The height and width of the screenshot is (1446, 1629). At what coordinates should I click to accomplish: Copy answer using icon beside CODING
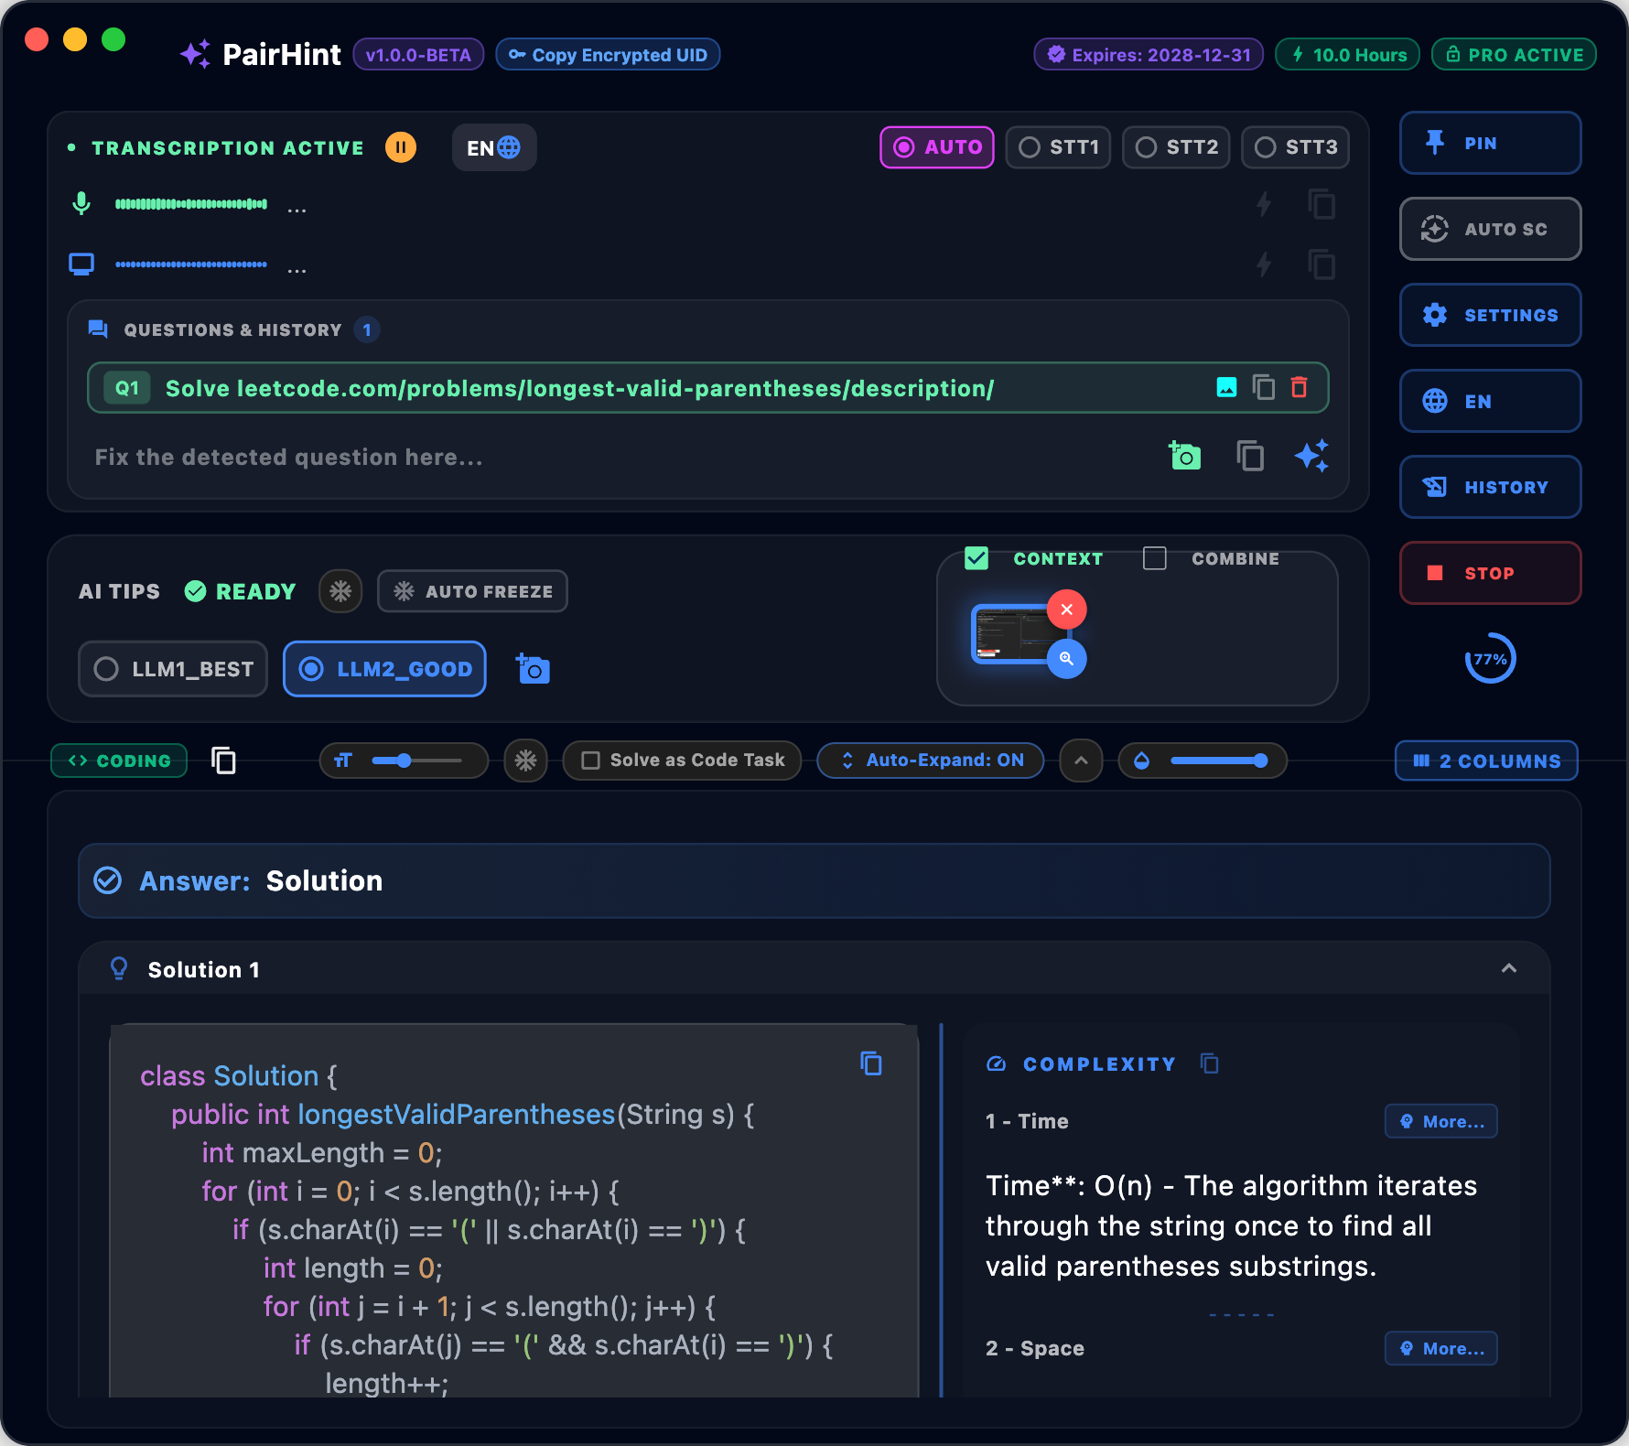click(223, 761)
